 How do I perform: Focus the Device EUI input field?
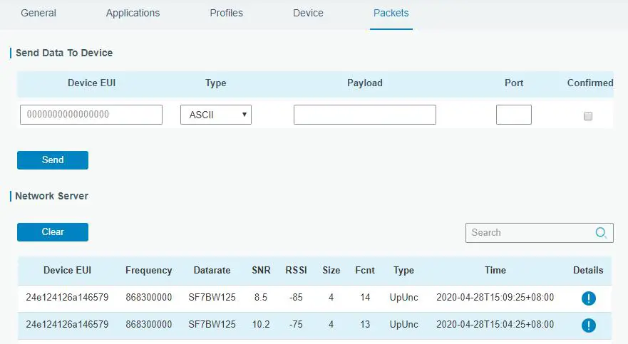[x=91, y=115]
